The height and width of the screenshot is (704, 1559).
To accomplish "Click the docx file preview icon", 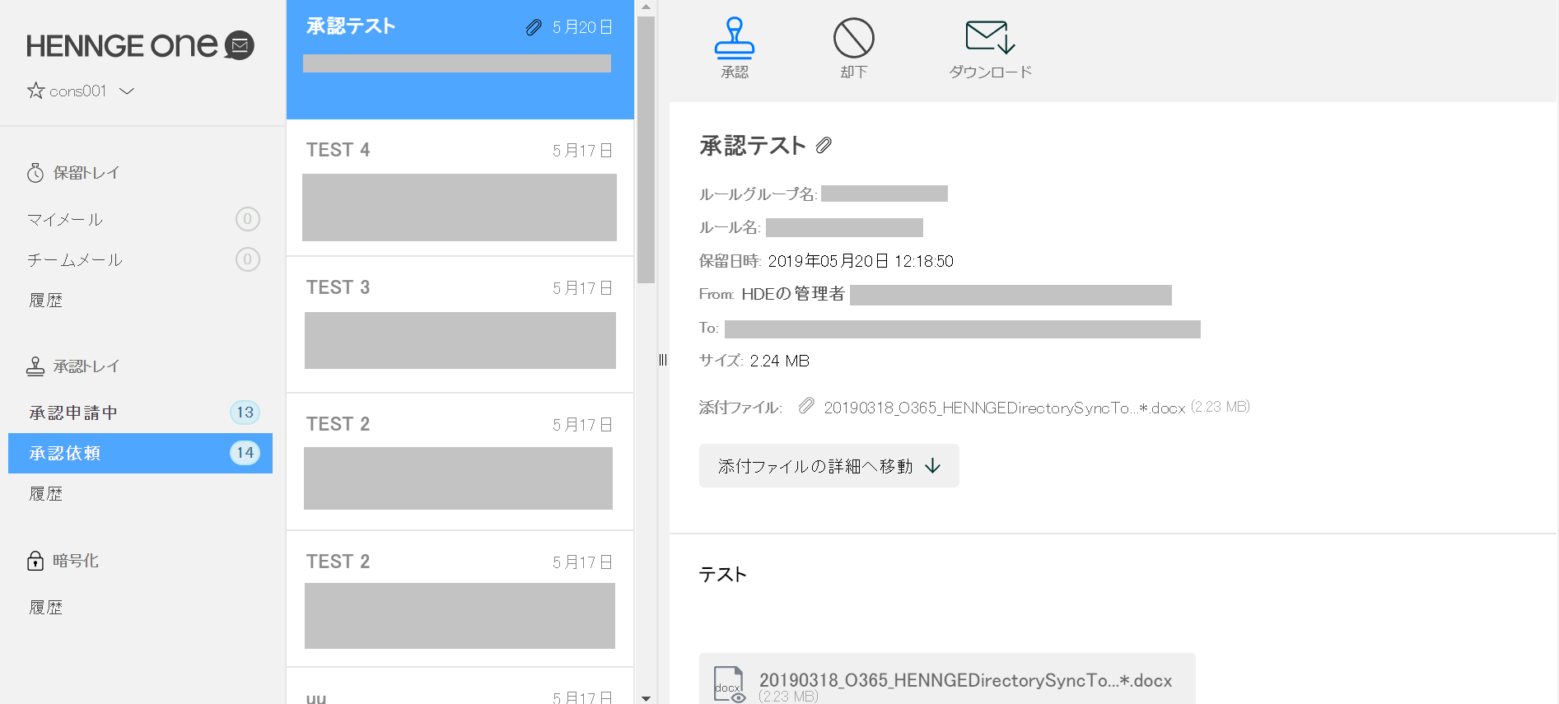I will [x=729, y=685].
